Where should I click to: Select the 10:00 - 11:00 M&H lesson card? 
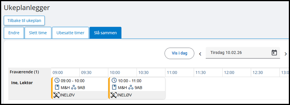[x=137, y=88]
